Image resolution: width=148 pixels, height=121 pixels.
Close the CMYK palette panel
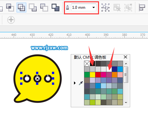(125, 57)
